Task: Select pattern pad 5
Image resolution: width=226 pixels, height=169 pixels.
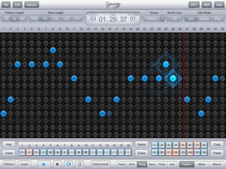Action: tap(183, 145)
